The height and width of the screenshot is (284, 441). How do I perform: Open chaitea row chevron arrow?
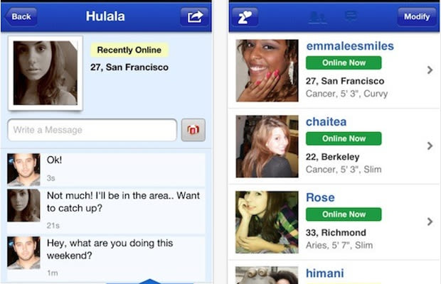click(430, 146)
